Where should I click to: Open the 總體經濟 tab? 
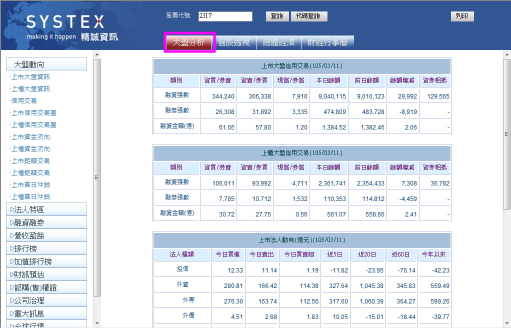pos(278,42)
